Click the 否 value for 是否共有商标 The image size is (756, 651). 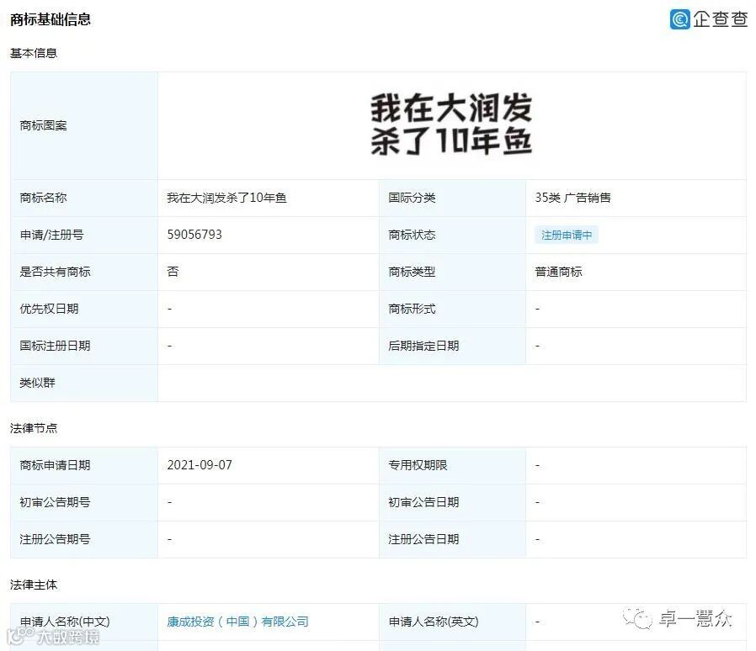pos(173,272)
